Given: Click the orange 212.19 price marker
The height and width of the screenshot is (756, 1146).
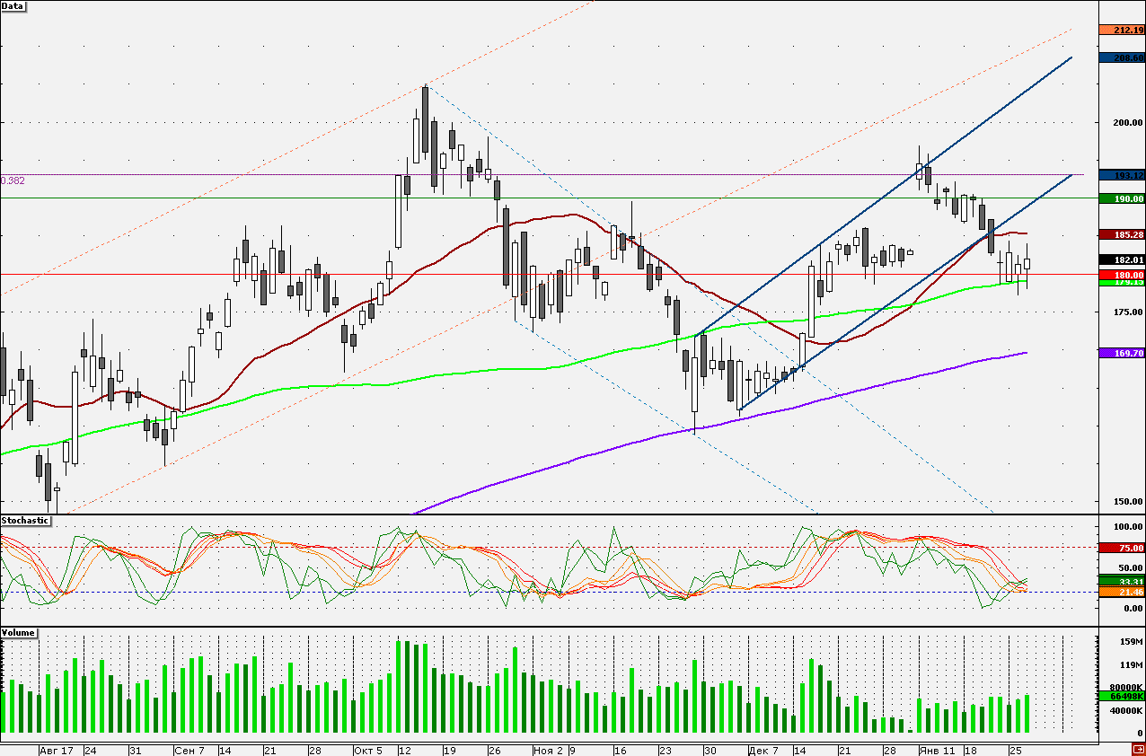Looking at the screenshot, I should pyautogui.click(x=1122, y=30).
